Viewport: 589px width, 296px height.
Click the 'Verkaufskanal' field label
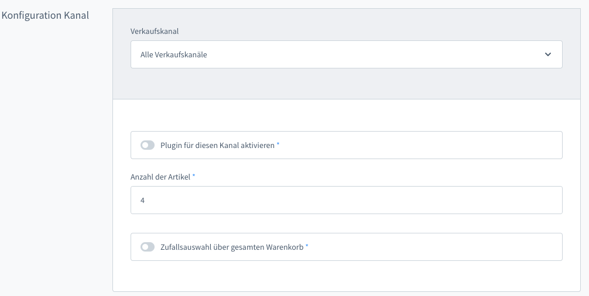(155, 31)
